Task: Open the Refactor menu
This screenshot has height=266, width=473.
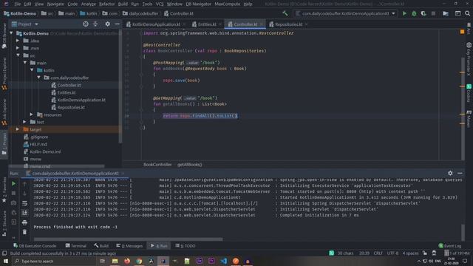Action: click(106, 4)
